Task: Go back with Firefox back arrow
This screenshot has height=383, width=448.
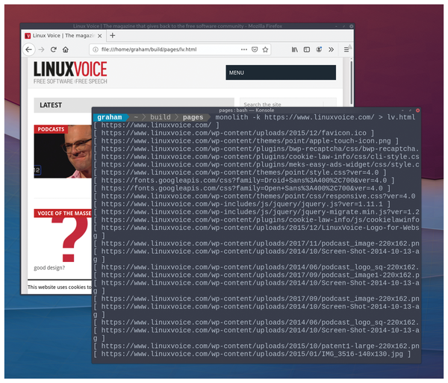Action: coord(29,49)
